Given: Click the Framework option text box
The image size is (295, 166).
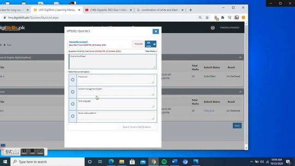Looking at the screenshot, I should click(x=116, y=79).
